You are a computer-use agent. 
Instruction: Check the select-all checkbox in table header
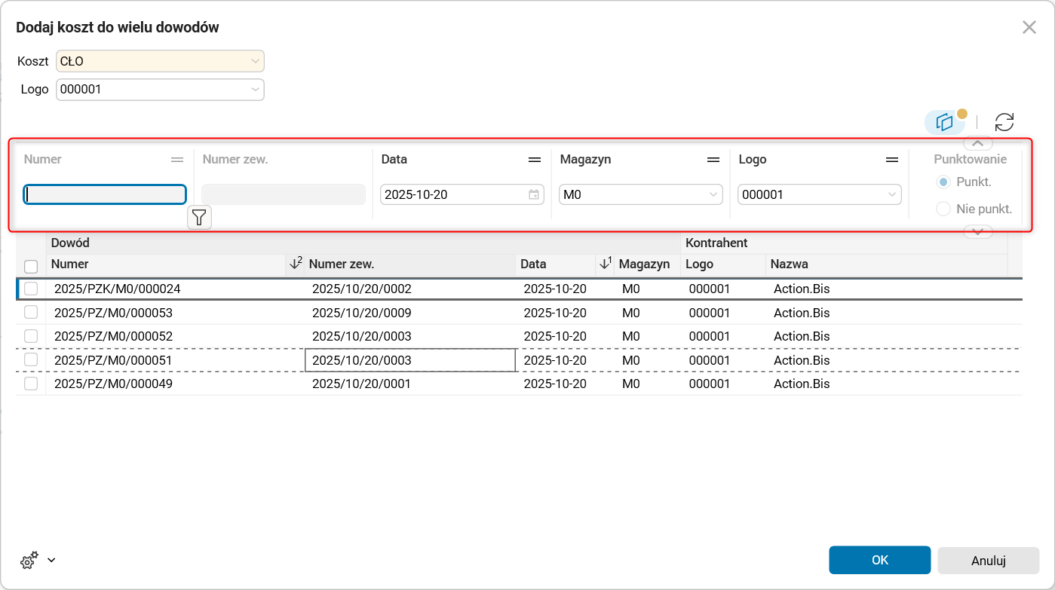(x=31, y=266)
